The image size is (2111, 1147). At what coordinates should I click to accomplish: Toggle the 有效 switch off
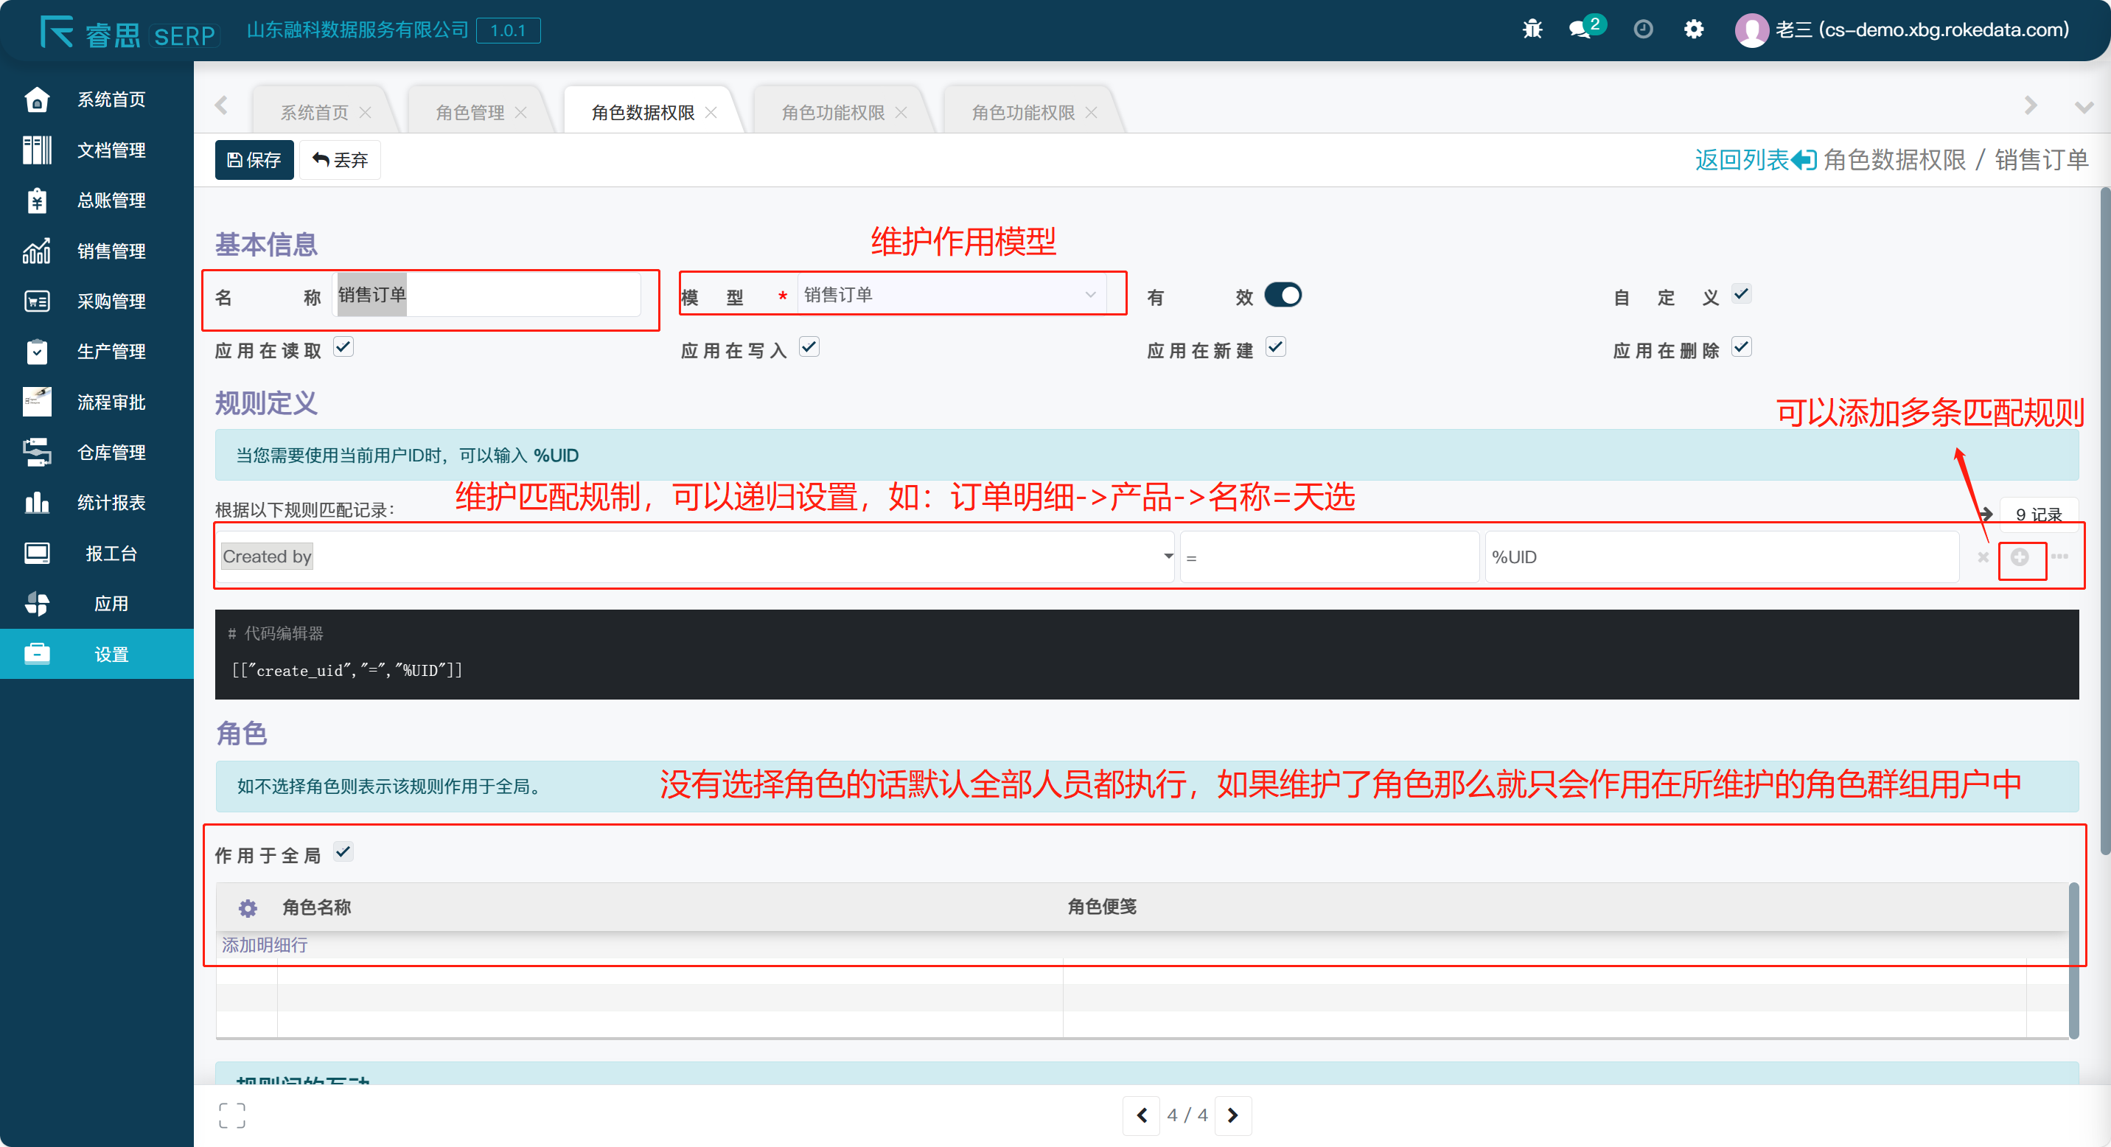pyautogui.click(x=1283, y=295)
